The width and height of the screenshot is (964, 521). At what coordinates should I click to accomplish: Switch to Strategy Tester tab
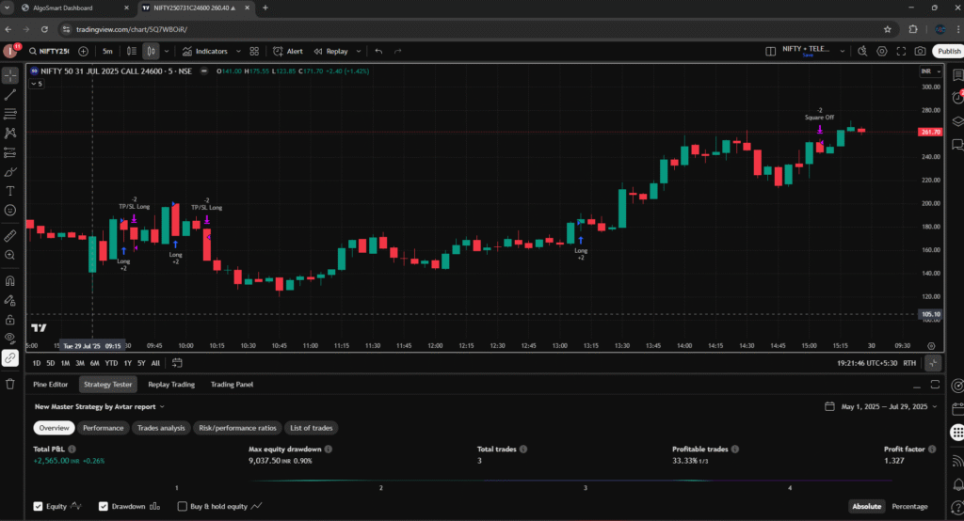tap(107, 385)
